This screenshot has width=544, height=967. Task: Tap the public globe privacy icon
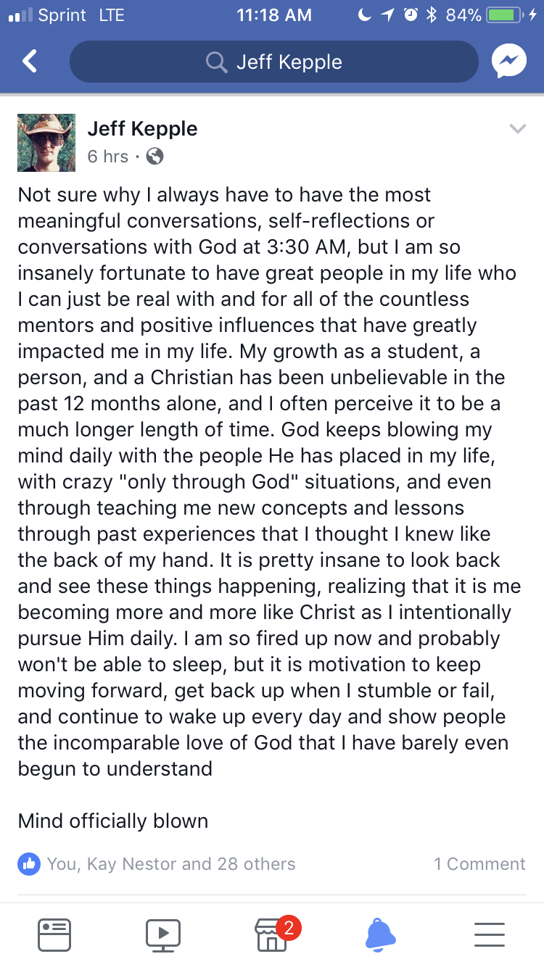155,156
